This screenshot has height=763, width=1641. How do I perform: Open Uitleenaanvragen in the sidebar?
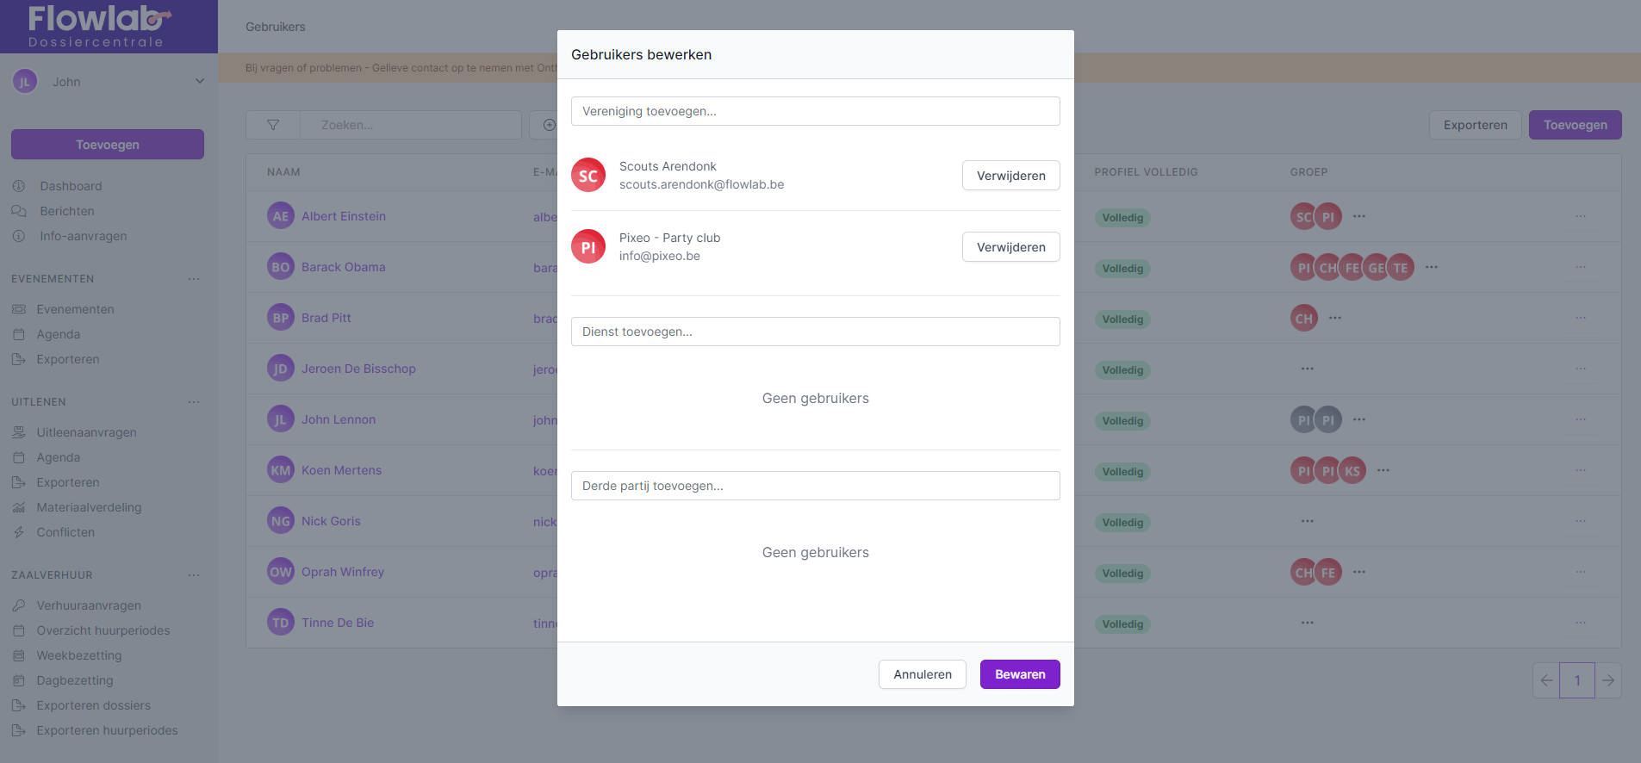click(86, 432)
